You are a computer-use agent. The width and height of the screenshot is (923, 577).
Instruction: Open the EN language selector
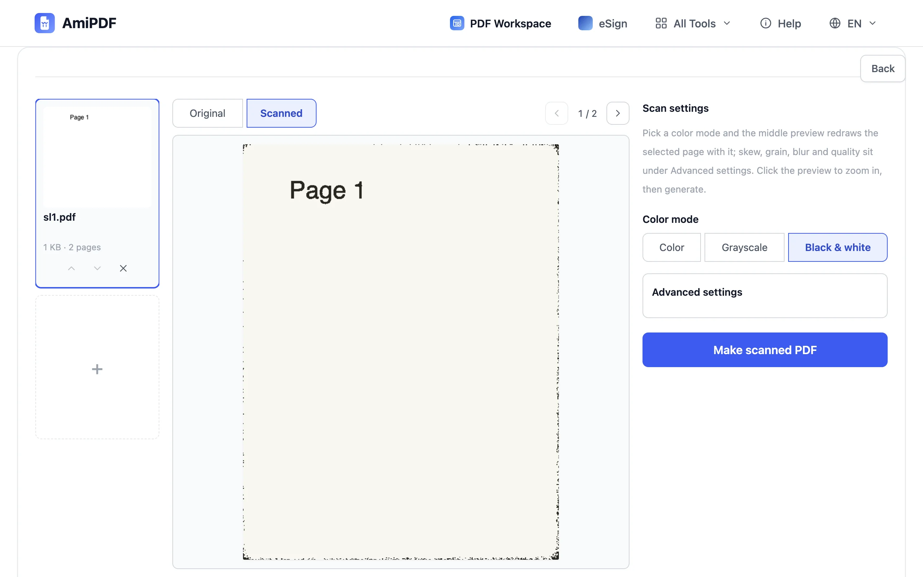click(852, 23)
